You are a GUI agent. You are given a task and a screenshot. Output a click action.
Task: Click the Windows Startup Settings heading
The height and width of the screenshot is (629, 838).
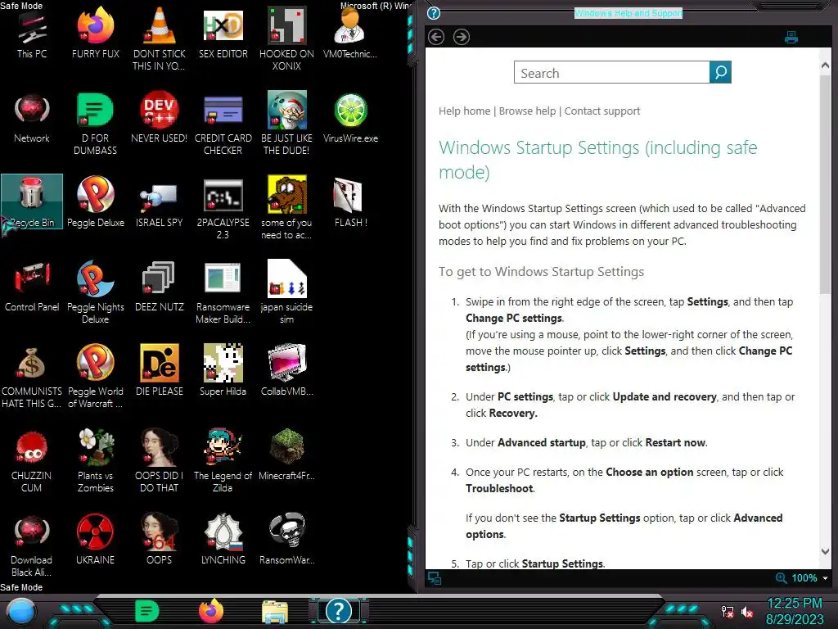pyautogui.click(x=597, y=160)
